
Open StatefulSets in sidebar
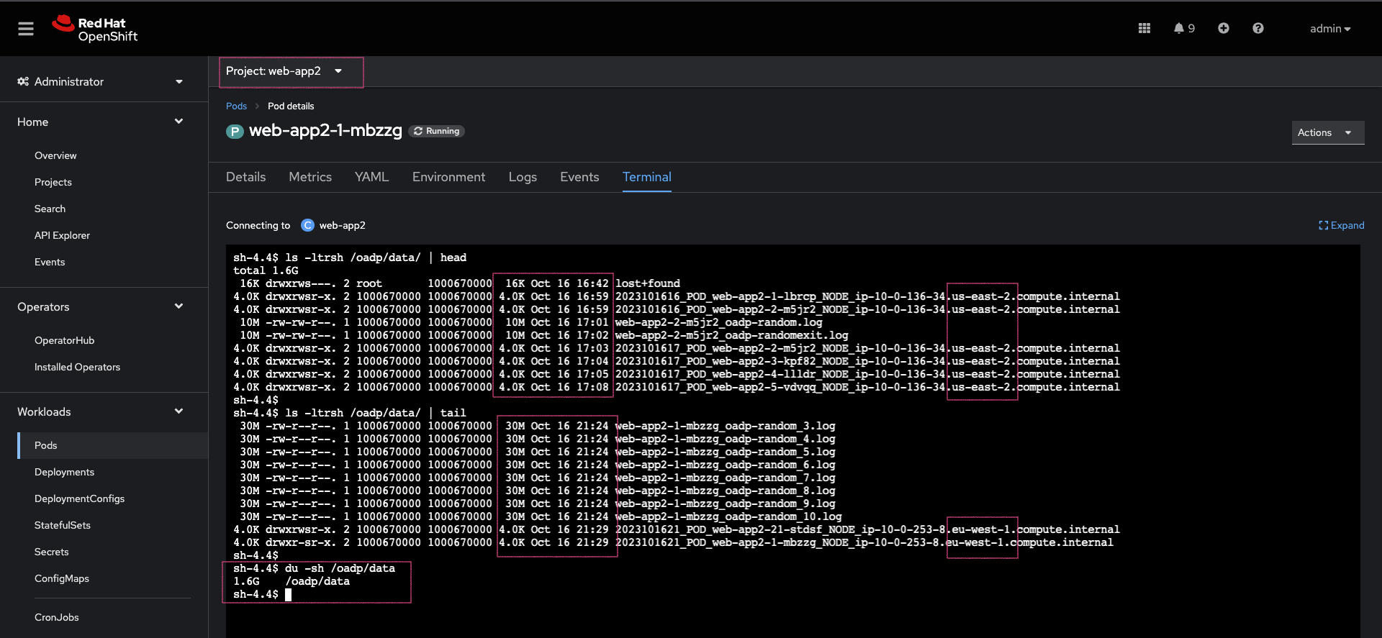(x=63, y=526)
